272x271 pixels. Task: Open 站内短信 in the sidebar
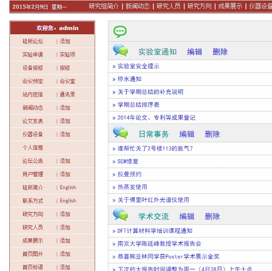click(x=33, y=94)
